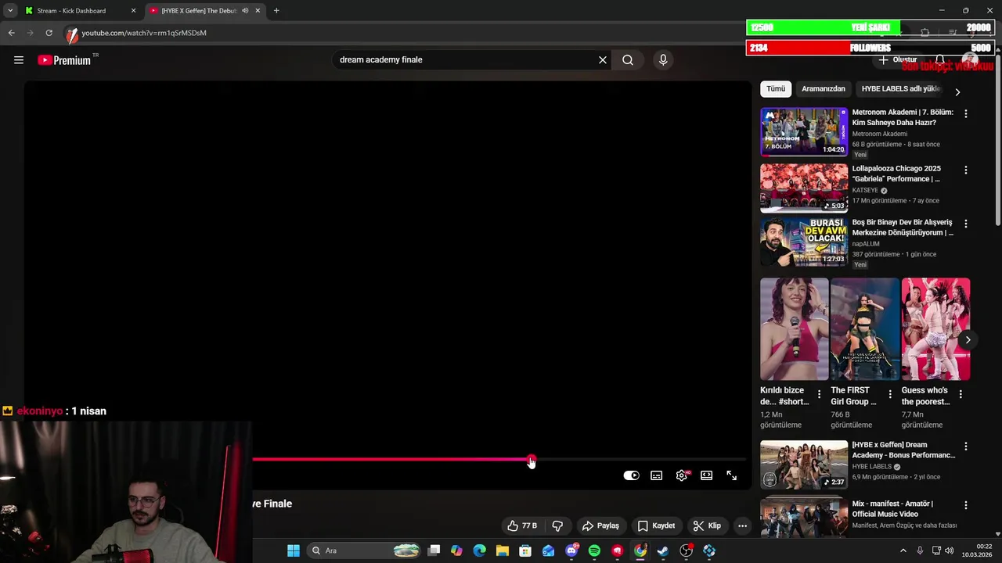
Task: Open the YouTube hamburger guide menu
Action: [x=19, y=60]
